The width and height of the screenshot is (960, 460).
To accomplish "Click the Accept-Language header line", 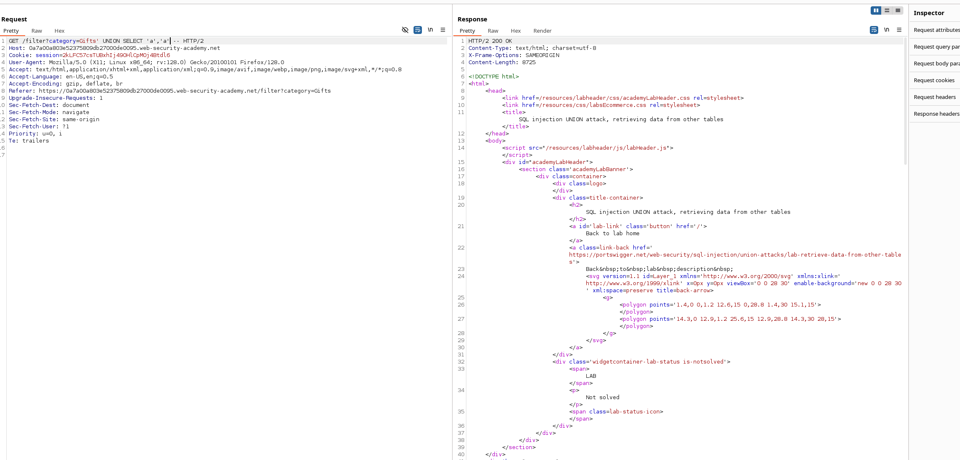I will pos(61,76).
